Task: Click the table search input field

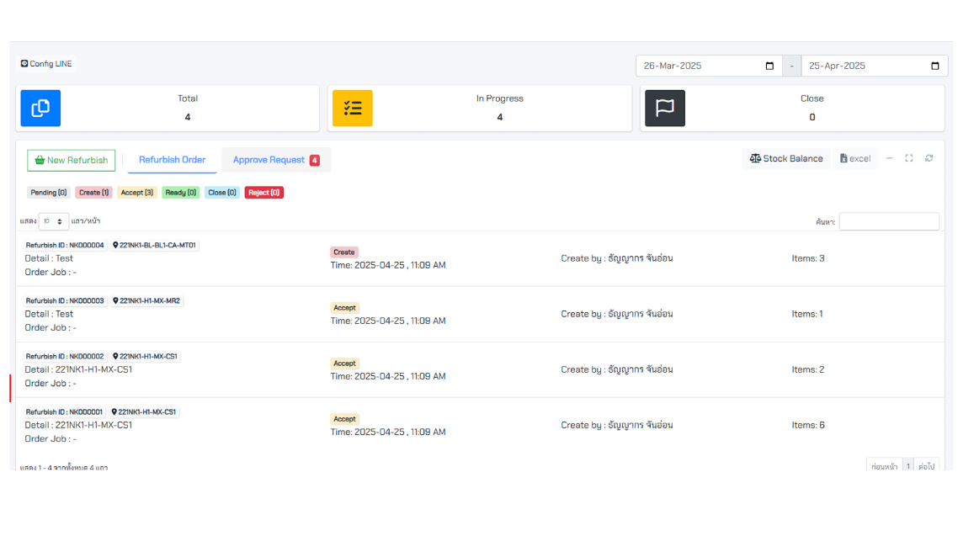Action: pos(888,221)
